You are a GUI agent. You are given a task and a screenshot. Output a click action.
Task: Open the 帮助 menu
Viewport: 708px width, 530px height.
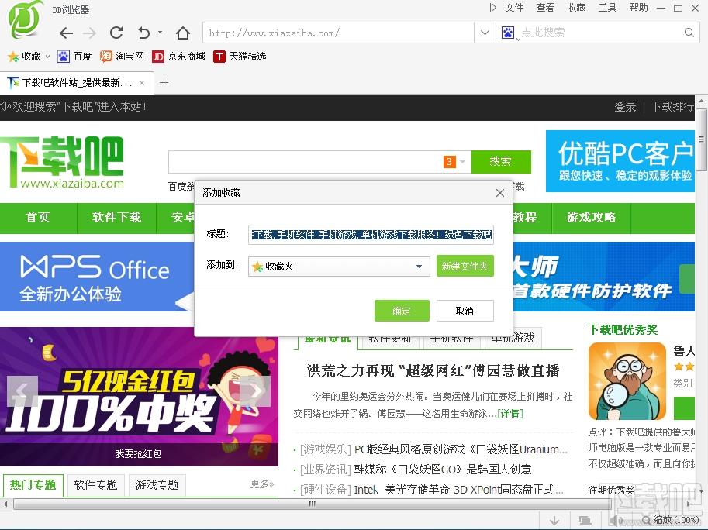click(x=638, y=8)
